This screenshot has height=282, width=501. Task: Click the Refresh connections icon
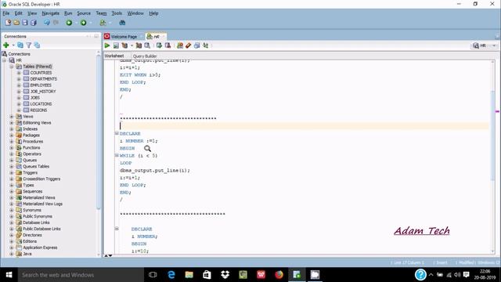coord(20,45)
